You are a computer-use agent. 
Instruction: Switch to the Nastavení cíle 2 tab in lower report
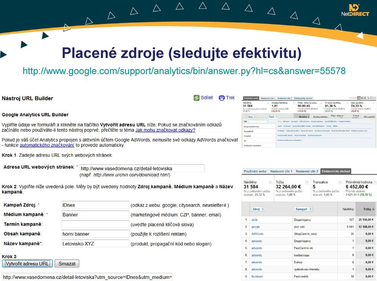coord(307,171)
